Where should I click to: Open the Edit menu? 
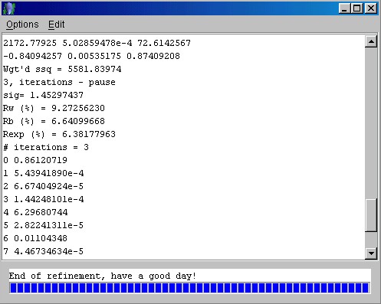[57, 25]
